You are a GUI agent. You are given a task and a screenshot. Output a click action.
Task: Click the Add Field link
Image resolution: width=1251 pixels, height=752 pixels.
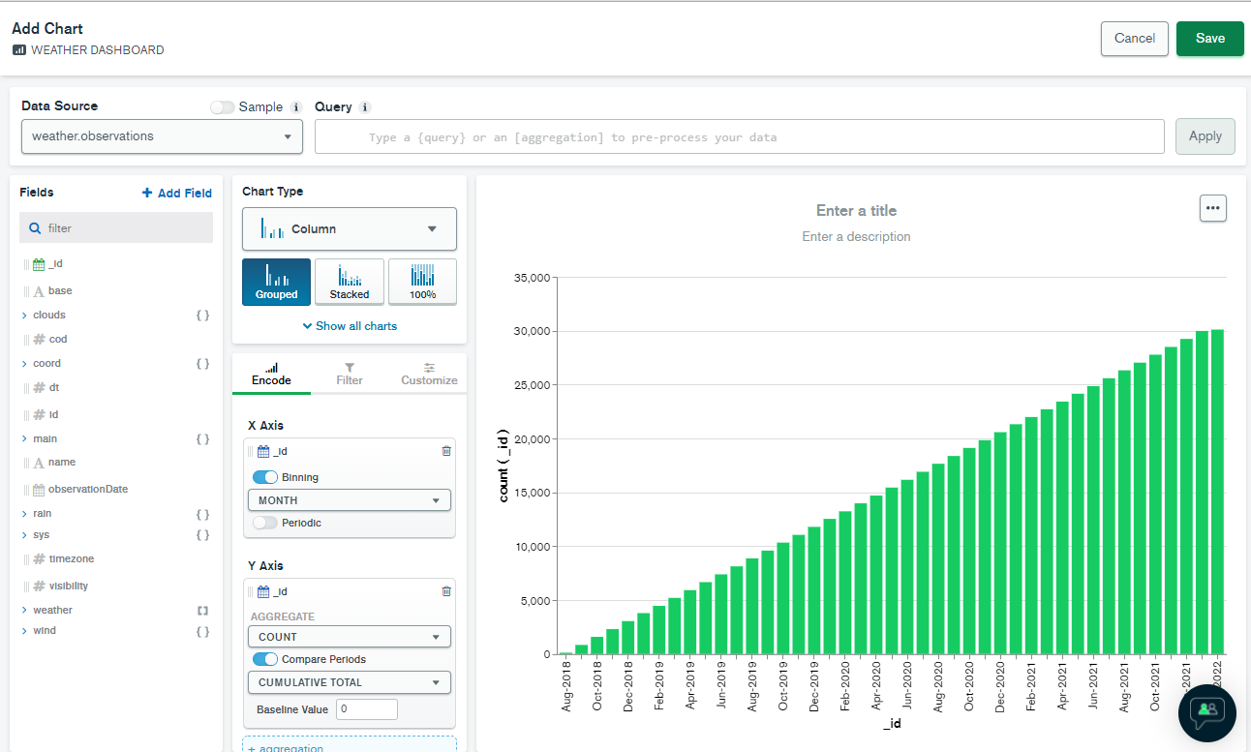[x=177, y=194]
